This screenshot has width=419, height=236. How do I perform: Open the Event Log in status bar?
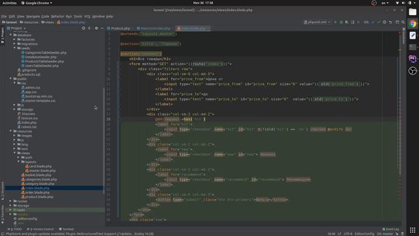coord(391,229)
